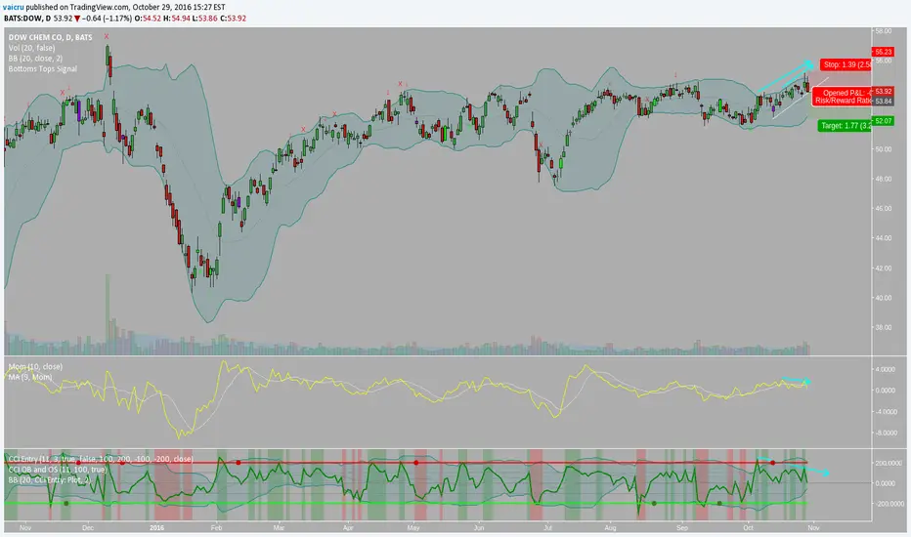Click the red 55.23 stop price tag
Screen dimensions: 911x537
(883, 52)
